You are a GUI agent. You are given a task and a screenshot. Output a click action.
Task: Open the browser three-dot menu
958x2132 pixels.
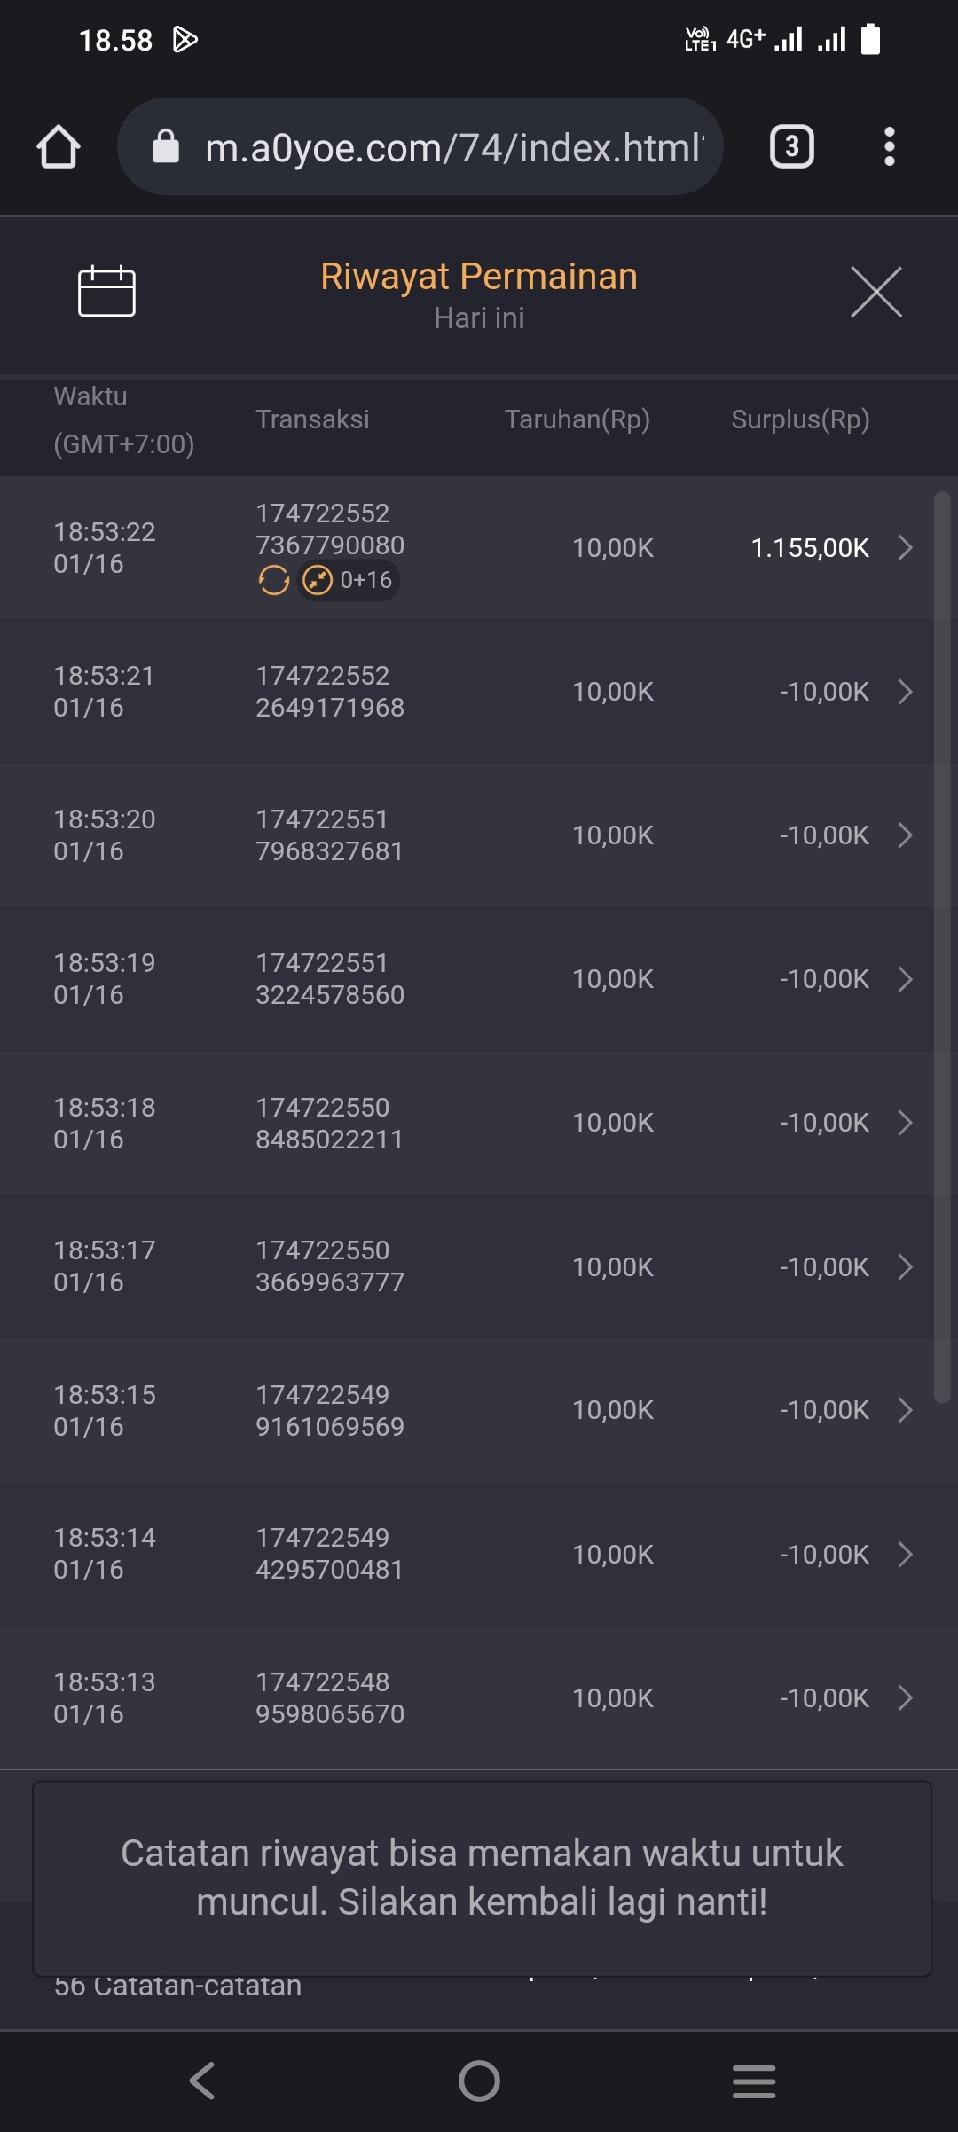coord(889,146)
